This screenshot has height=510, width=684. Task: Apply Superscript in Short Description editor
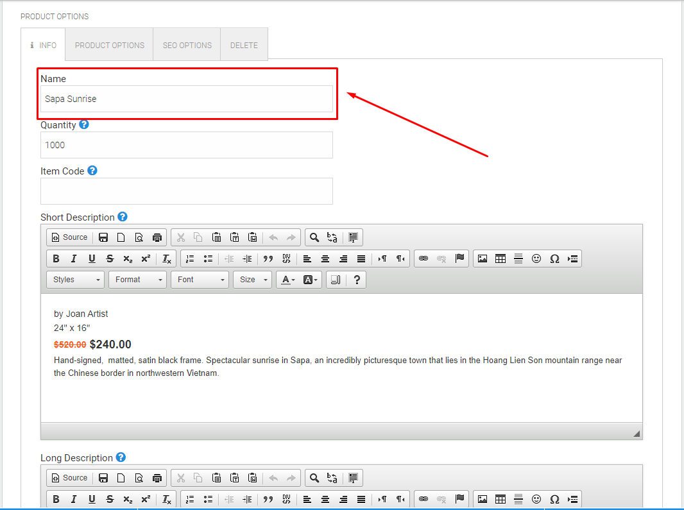coord(146,259)
